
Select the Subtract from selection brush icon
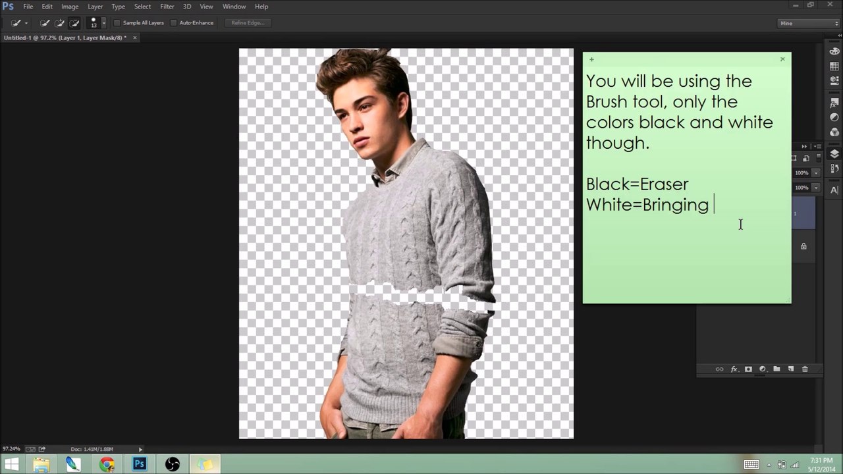click(x=74, y=23)
